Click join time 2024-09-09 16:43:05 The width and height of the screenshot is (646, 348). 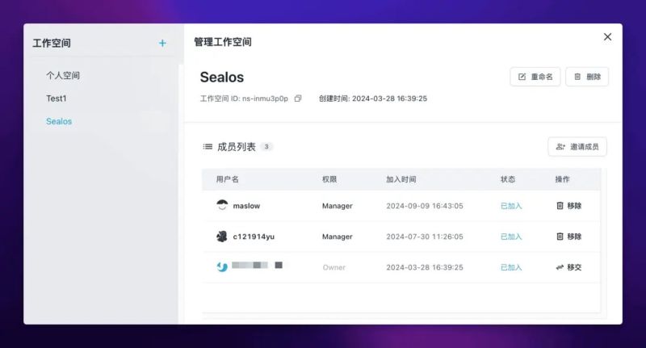pyautogui.click(x=425, y=206)
